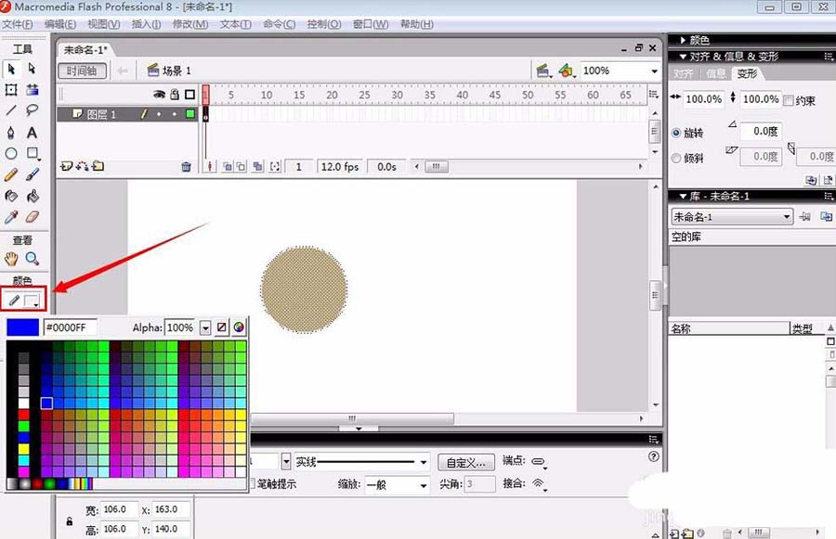Image resolution: width=836 pixels, height=539 pixels.
Task: Open the 接合 join options dropdown
Action: 539,483
